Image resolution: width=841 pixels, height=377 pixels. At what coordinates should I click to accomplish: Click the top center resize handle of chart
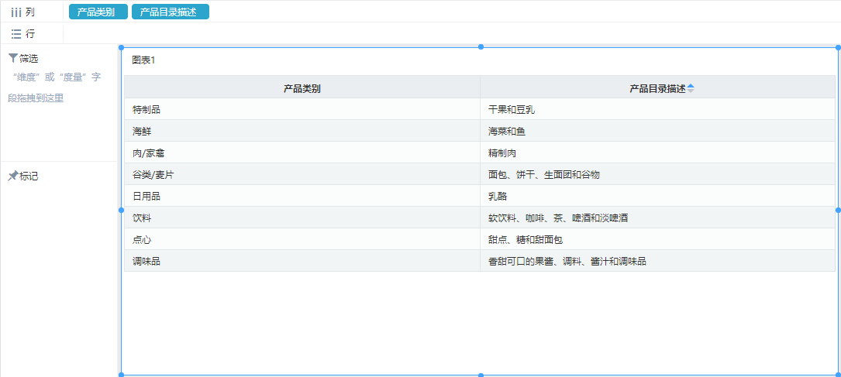tap(481, 47)
